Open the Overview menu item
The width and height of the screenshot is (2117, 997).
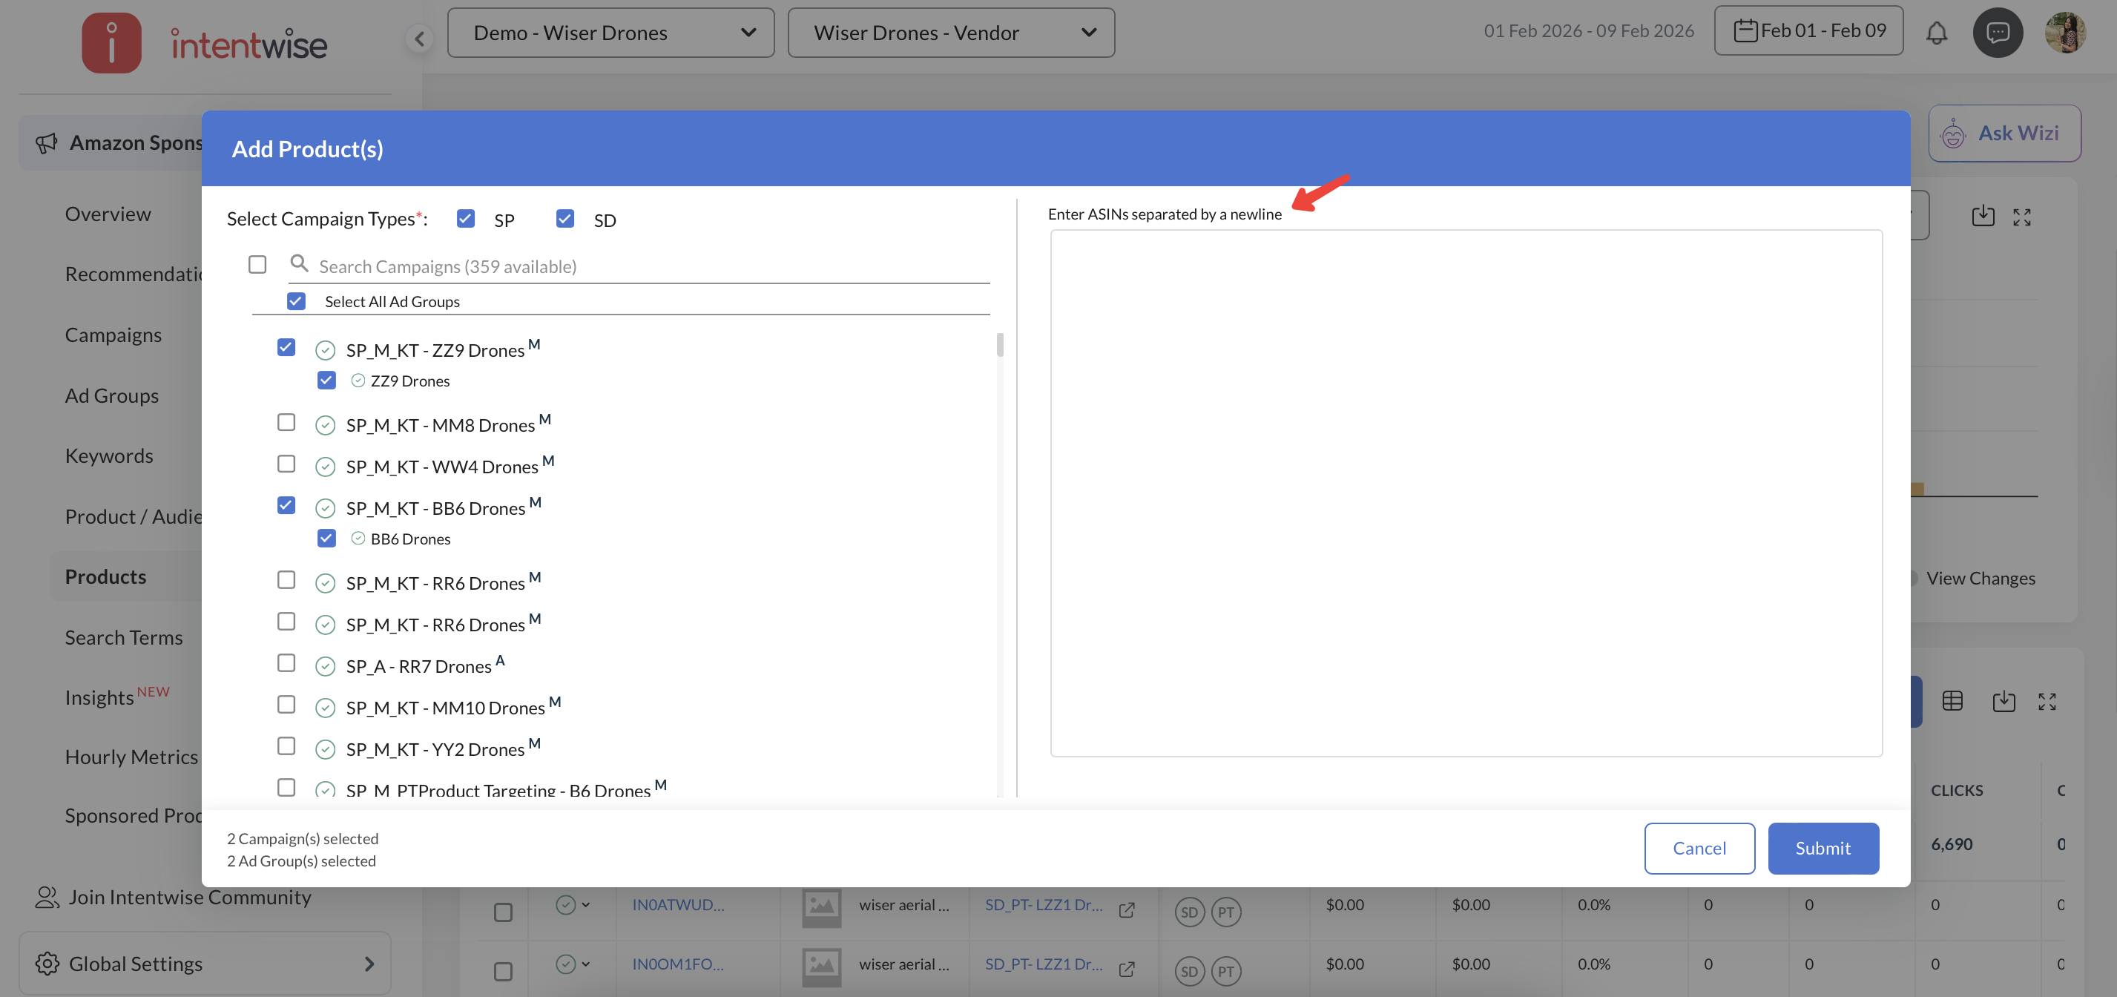coord(108,214)
